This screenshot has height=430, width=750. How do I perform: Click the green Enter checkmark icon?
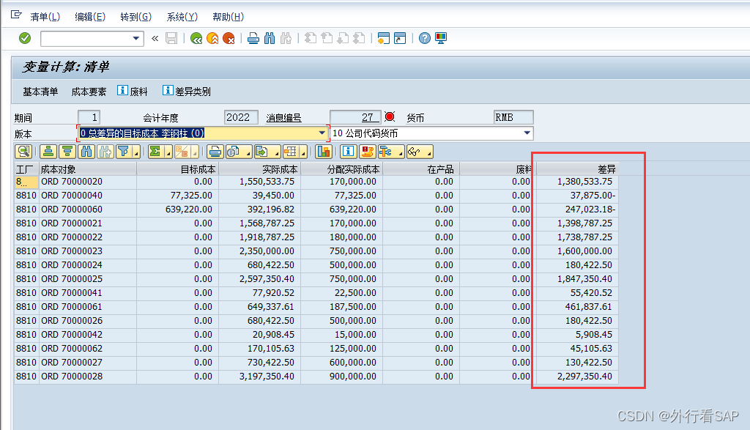pyautogui.click(x=25, y=38)
